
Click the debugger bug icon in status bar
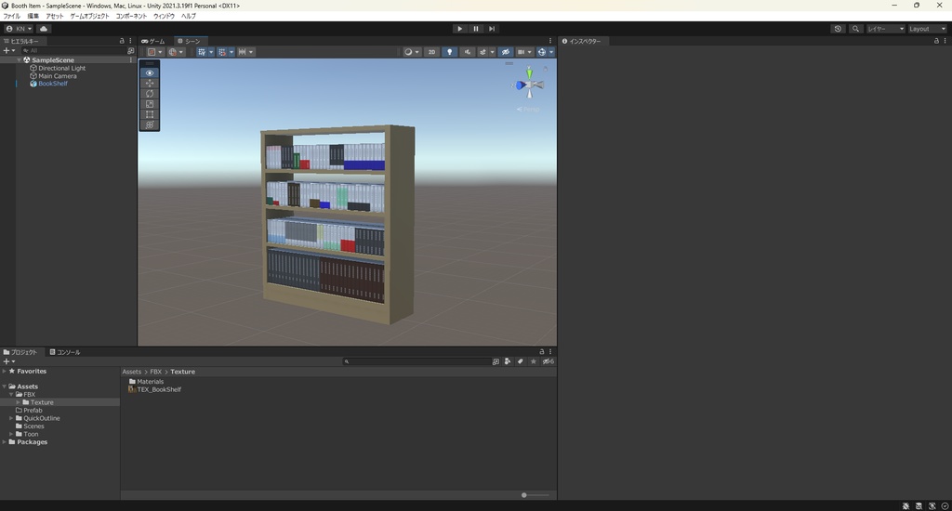click(x=906, y=505)
